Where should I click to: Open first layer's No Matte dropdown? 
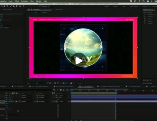click(x=45, y=96)
